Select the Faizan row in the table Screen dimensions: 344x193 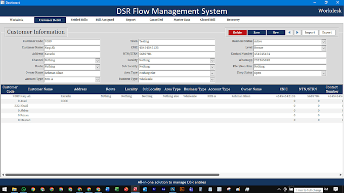171,116
